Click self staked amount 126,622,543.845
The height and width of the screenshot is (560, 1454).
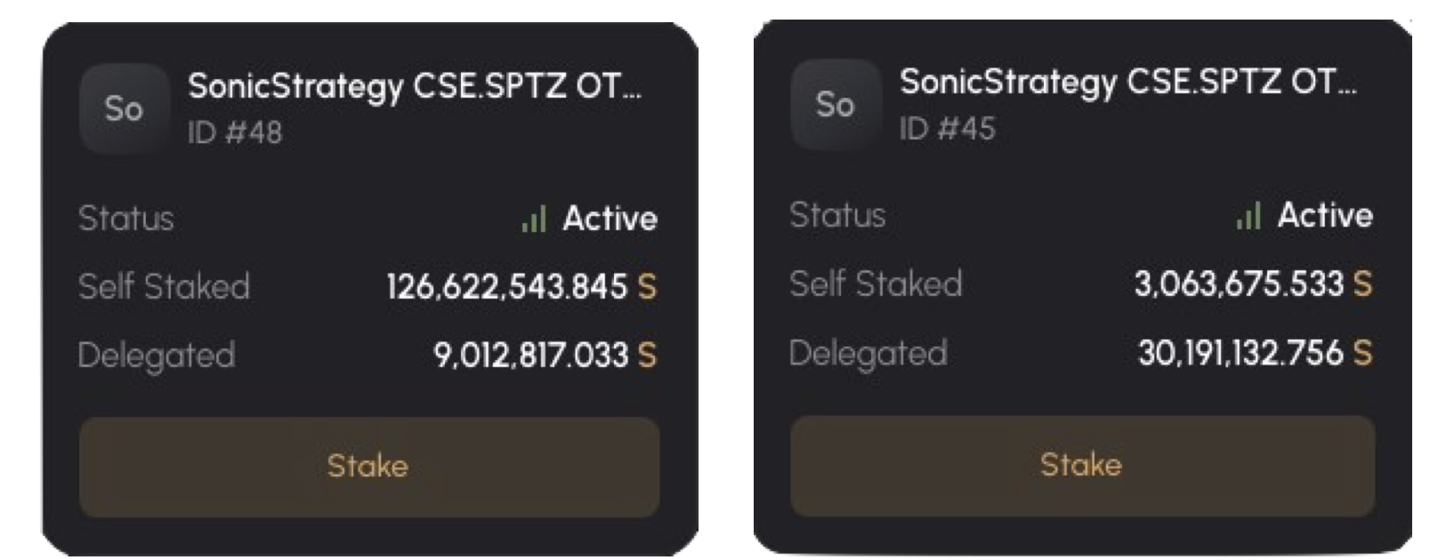tap(507, 287)
